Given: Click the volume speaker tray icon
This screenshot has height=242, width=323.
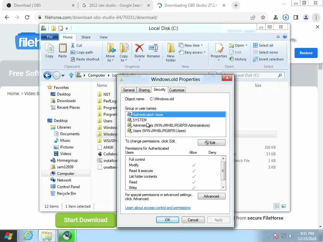Looking at the screenshot, I should [x=291, y=236].
